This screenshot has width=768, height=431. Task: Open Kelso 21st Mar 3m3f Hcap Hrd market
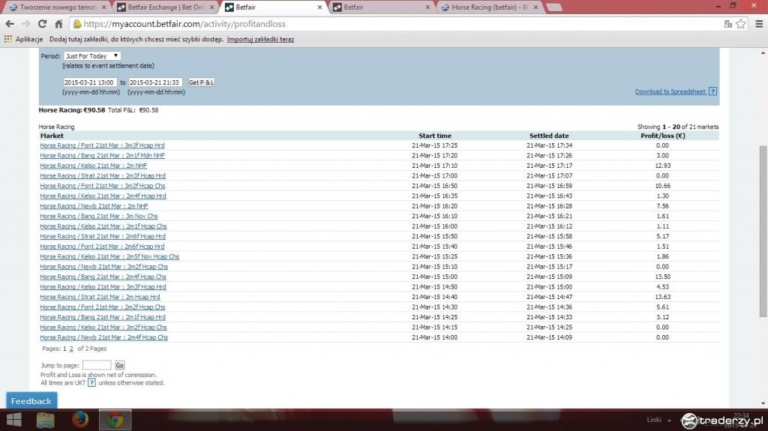point(103,287)
